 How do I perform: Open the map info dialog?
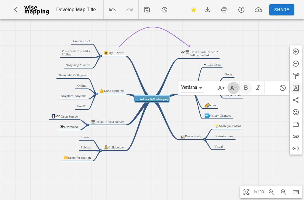pyautogui.click(x=241, y=10)
